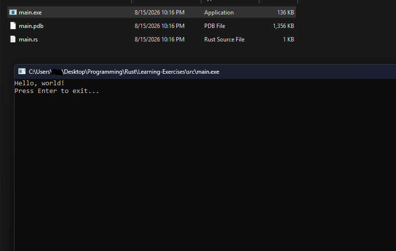Click the Press Enter to exit line
The width and height of the screenshot is (396, 251).
(57, 91)
